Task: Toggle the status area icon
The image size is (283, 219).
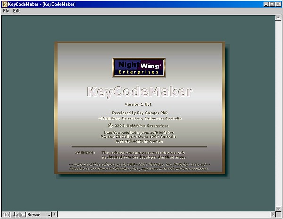Action: pyautogui.click(x=23, y=215)
